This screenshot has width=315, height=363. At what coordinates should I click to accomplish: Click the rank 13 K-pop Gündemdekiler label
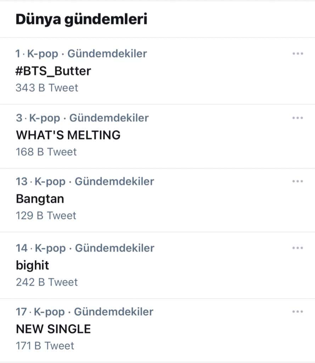[x=85, y=181]
